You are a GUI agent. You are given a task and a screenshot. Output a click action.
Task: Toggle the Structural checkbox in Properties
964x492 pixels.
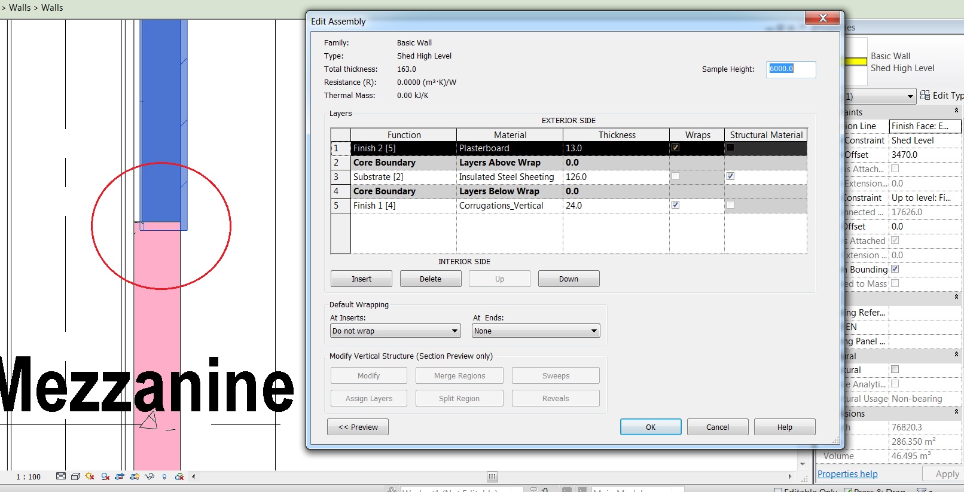point(895,369)
